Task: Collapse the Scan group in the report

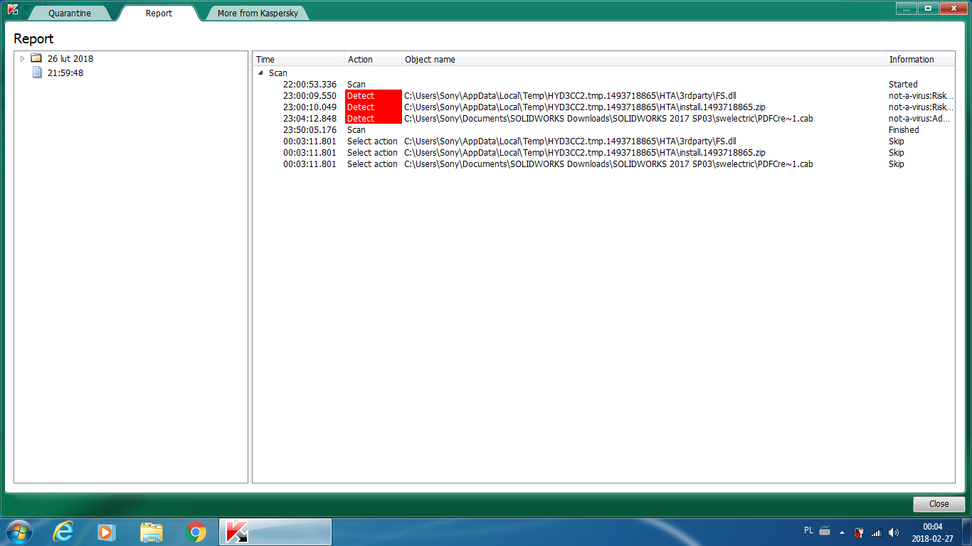Action: (260, 73)
